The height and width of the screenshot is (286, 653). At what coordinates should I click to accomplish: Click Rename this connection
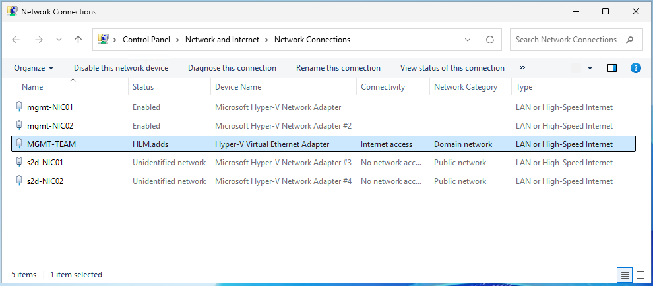[338, 68]
